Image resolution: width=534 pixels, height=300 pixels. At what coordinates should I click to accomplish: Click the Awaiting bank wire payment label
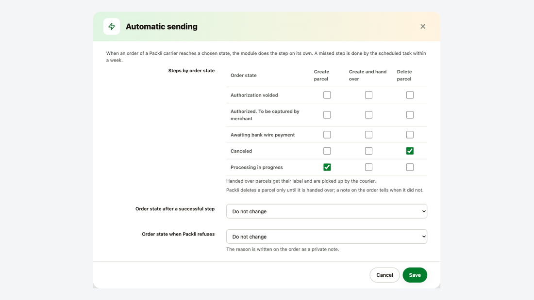pos(263,135)
